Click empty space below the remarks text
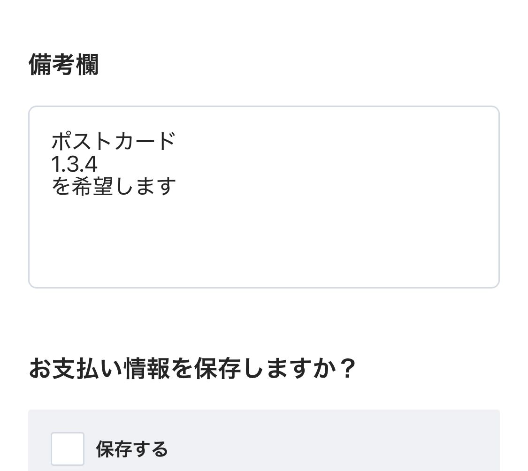 tap(263, 244)
